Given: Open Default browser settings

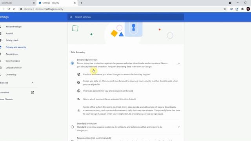Looking at the screenshot, I should 13,68.
